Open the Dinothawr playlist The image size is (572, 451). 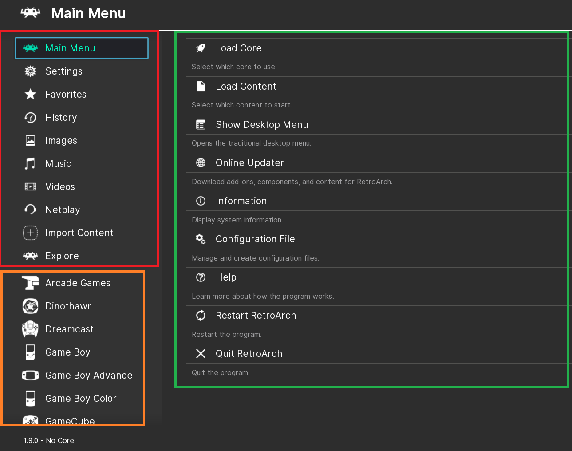coord(82,306)
